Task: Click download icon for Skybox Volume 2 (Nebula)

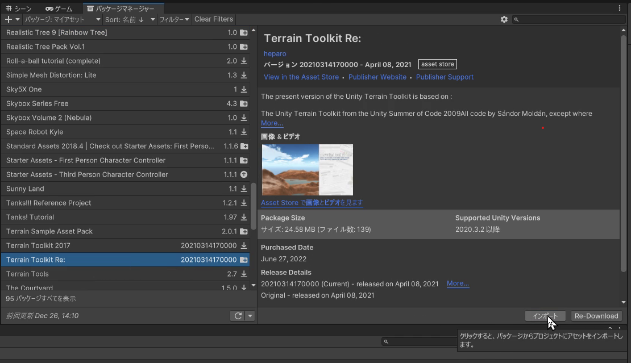Action: 244,118
